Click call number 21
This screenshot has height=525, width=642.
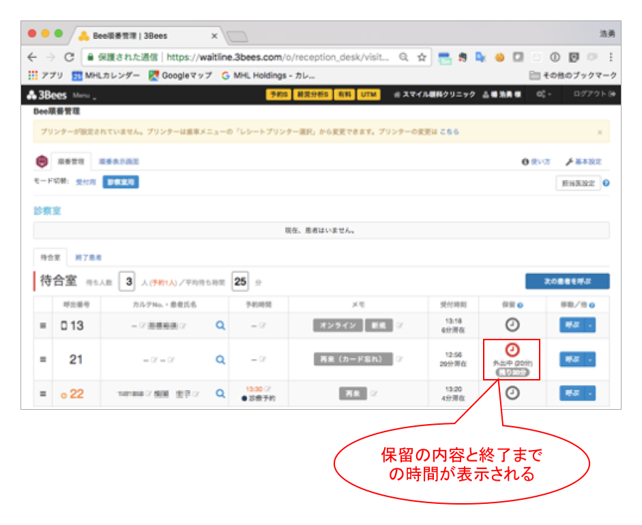[x=76, y=359]
